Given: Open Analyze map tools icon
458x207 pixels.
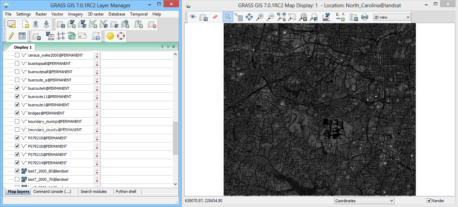Looking at the screenshot, I should [326, 17].
